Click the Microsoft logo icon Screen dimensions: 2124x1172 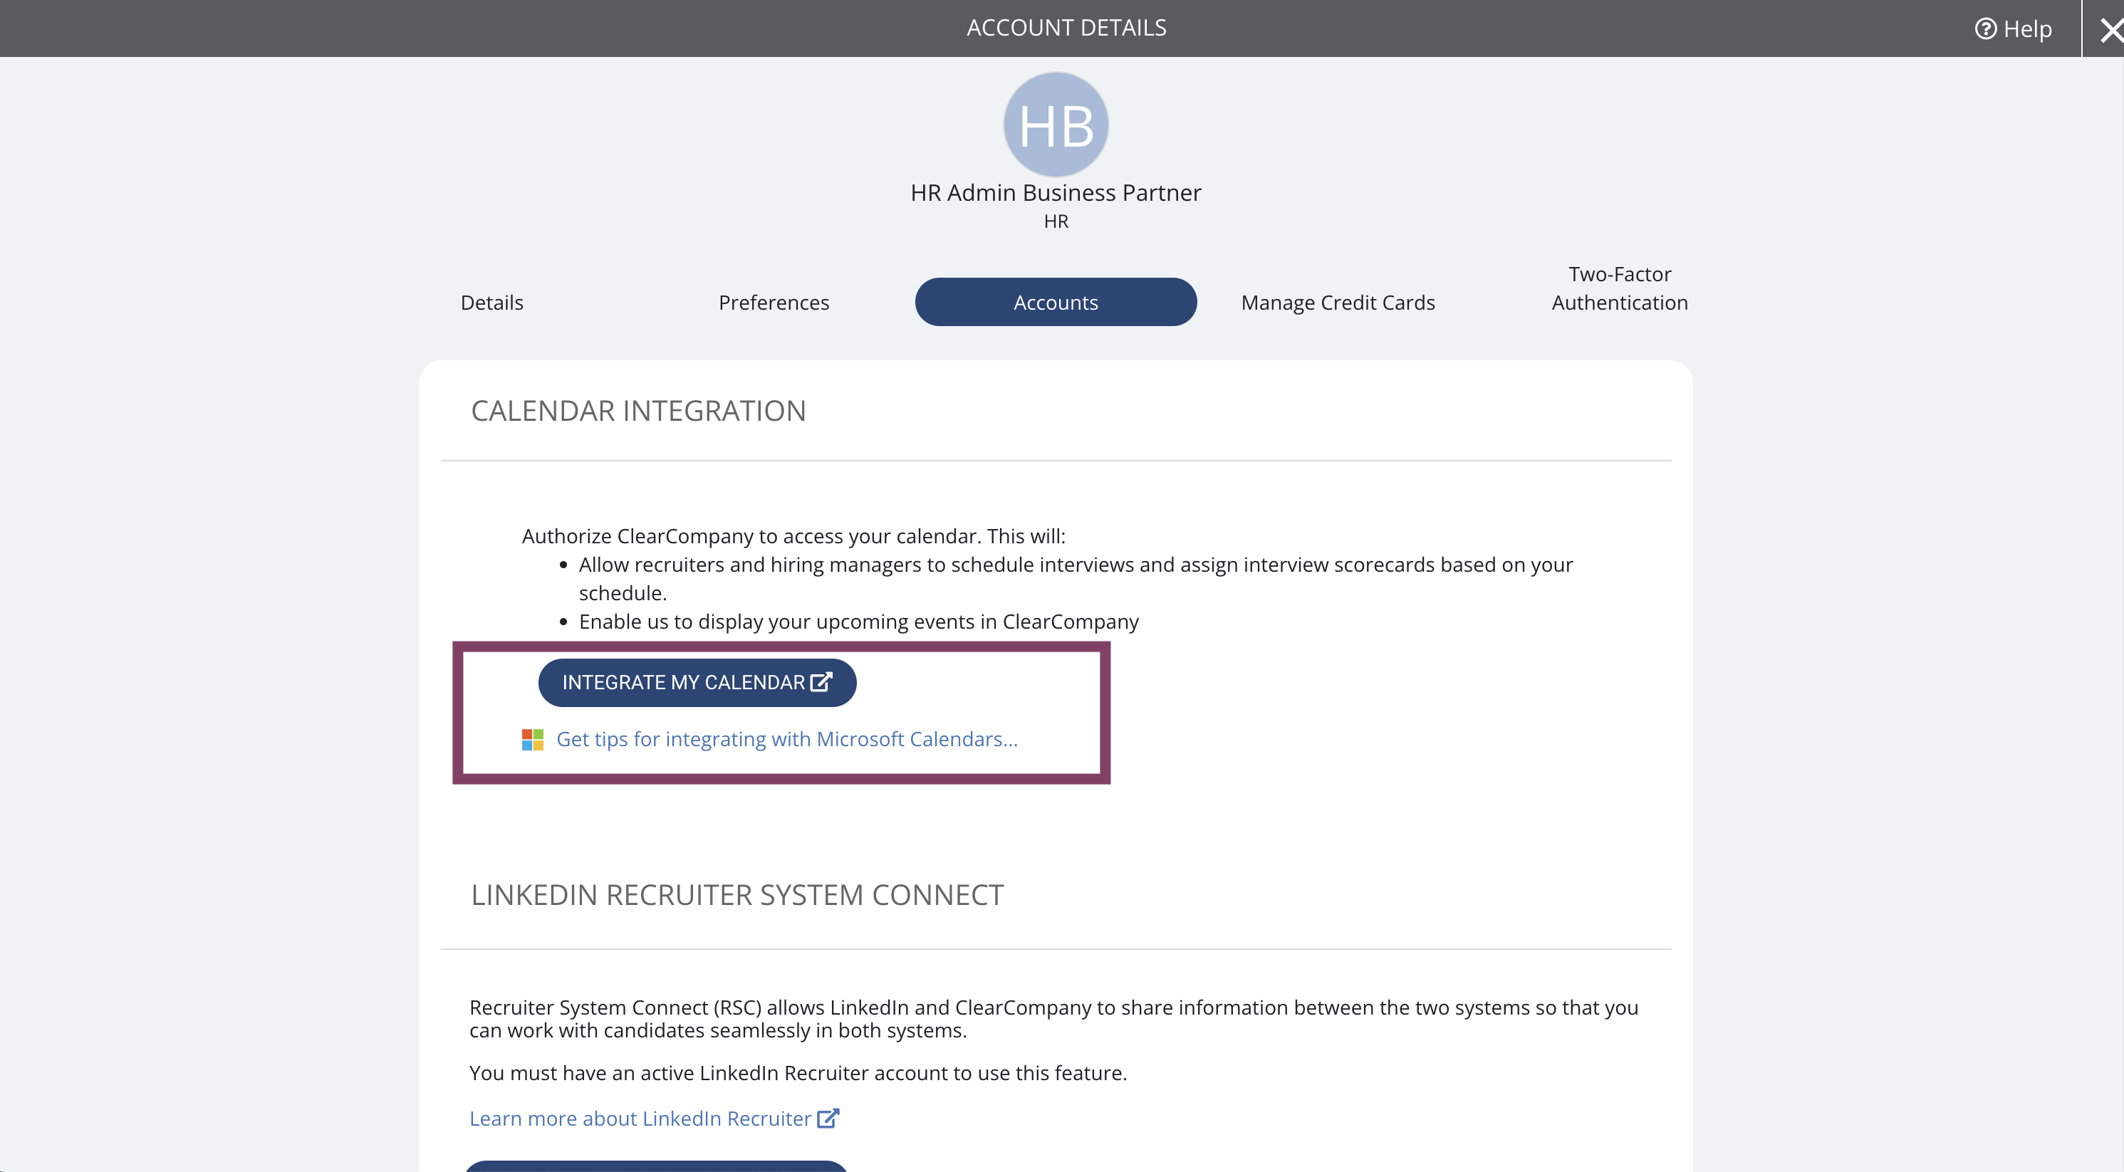[533, 739]
